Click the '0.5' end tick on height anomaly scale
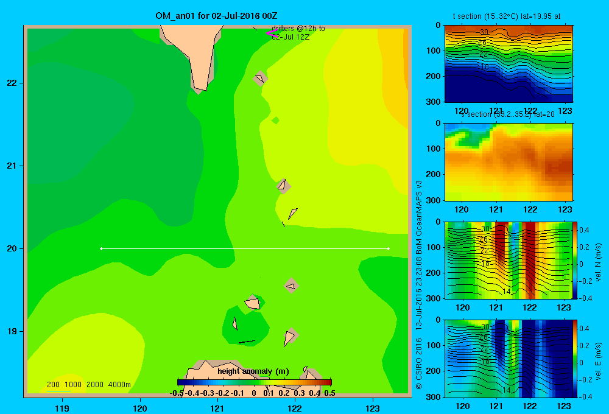The height and width of the screenshot is (414, 609). (x=329, y=393)
